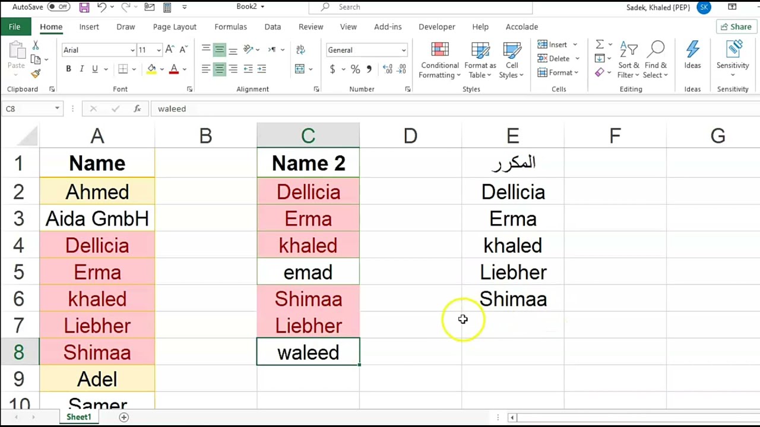Increase the cell indent
The image size is (760, 427).
tap(261, 69)
